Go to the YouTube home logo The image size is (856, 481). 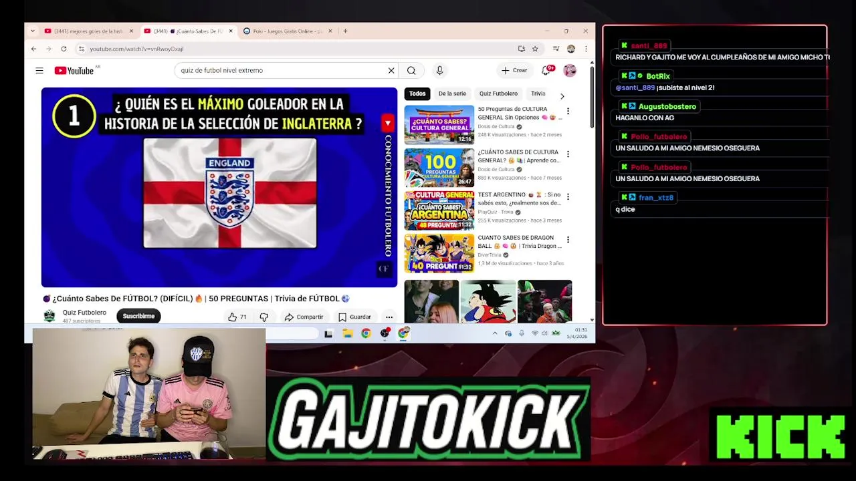click(74, 70)
